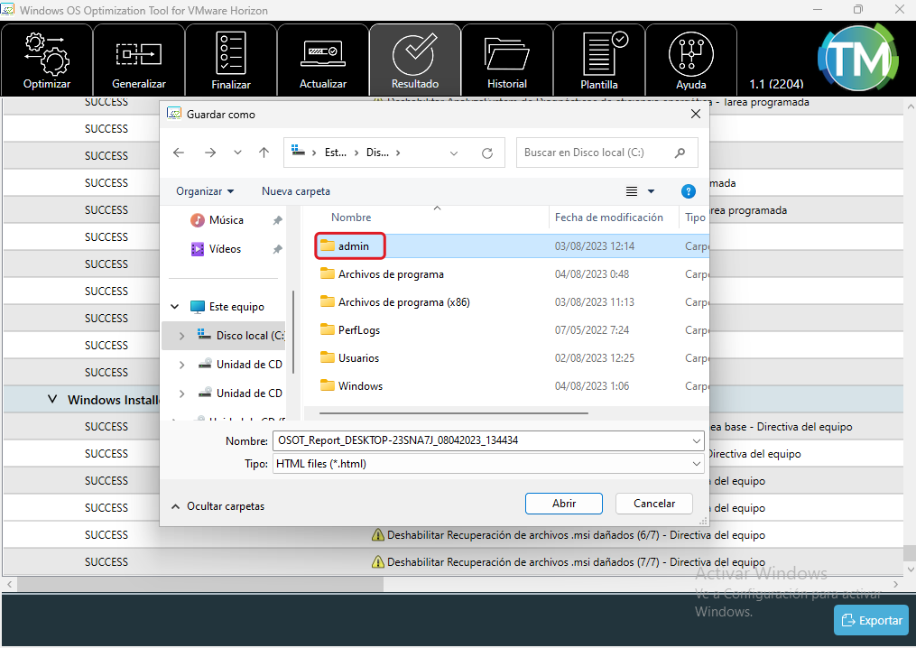Image resolution: width=916 pixels, height=648 pixels.
Task: Expand the Disco local (C:) tree node
Action: pyautogui.click(x=181, y=336)
